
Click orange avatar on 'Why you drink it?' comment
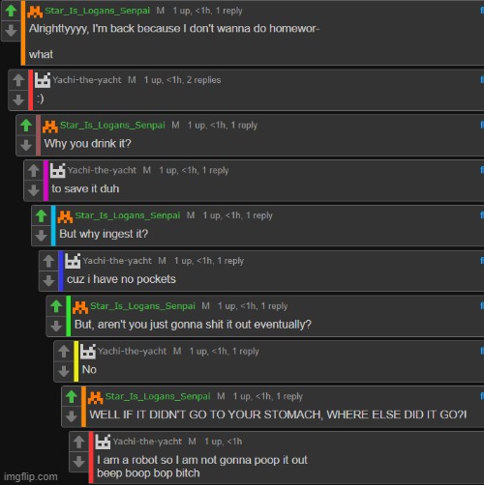[x=50, y=126]
